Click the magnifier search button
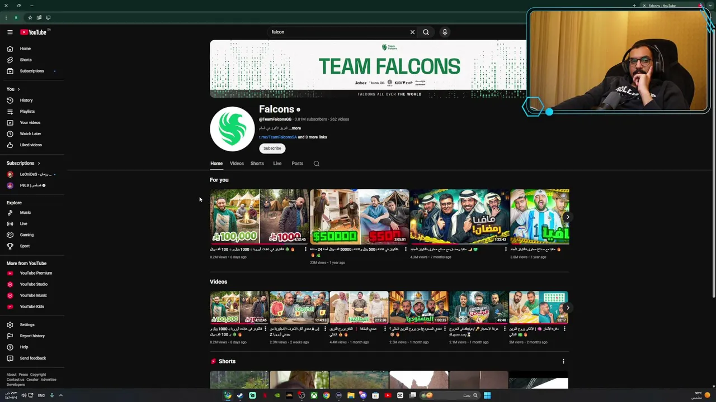The height and width of the screenshot is (402, 716). point(426,32)
